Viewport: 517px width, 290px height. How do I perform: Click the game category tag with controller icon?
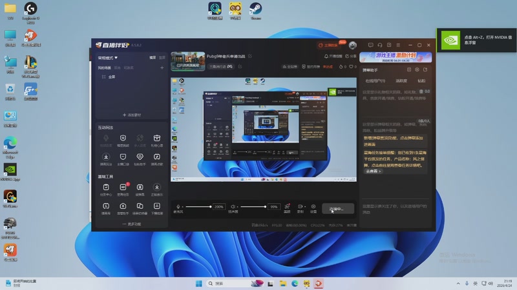(221, 66)
